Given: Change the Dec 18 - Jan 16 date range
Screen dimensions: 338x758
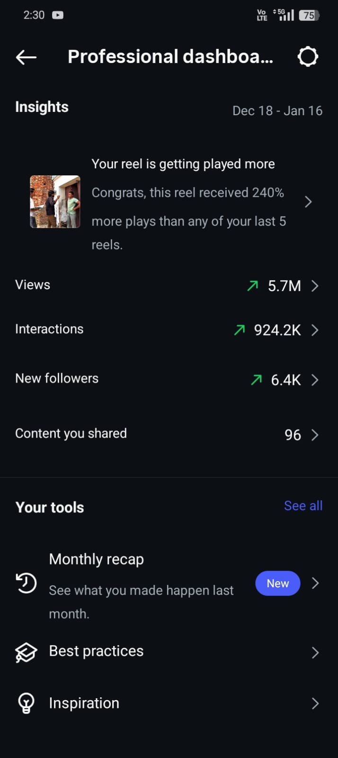Looking at the screenshot, I should coord(277,111).
